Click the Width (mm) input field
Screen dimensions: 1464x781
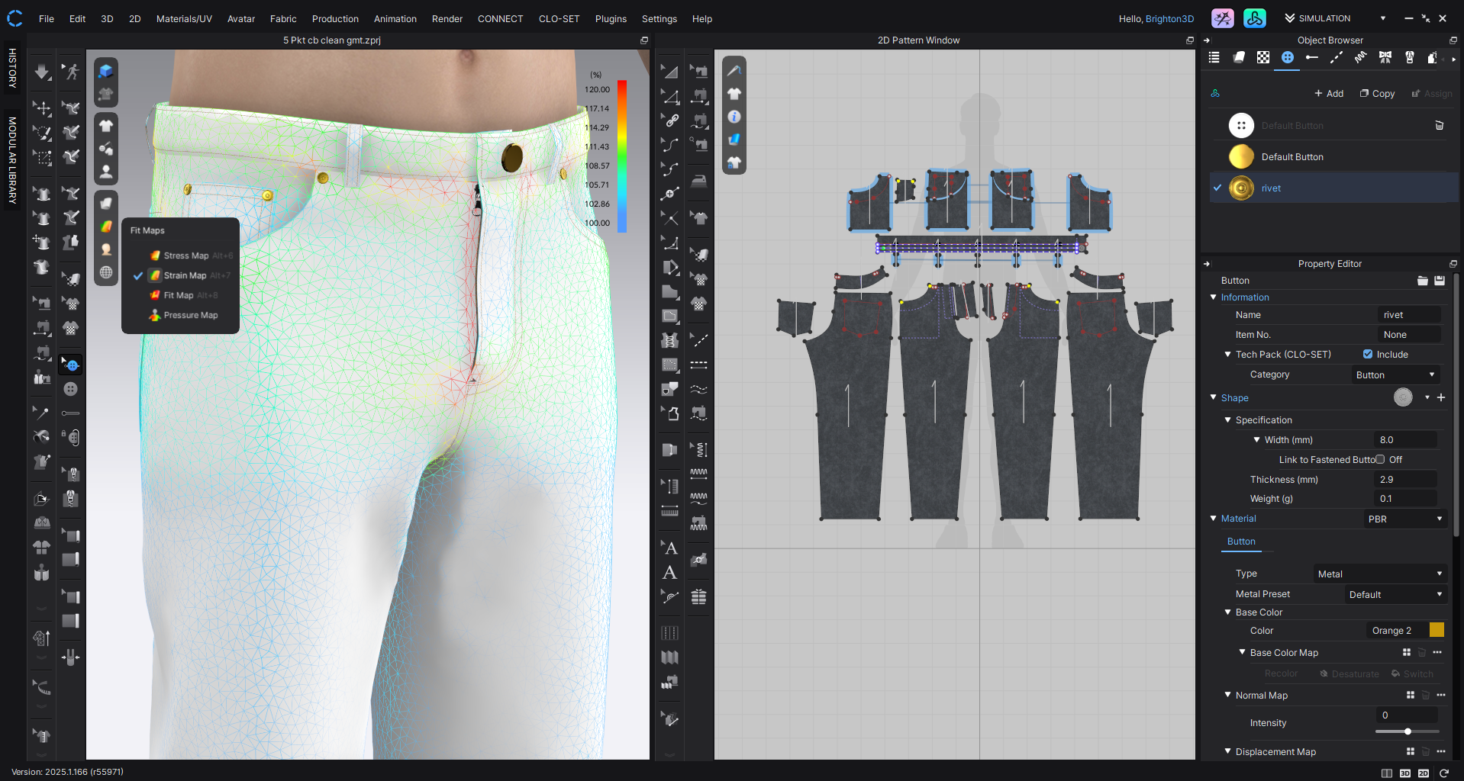(x=1405, y=439)
